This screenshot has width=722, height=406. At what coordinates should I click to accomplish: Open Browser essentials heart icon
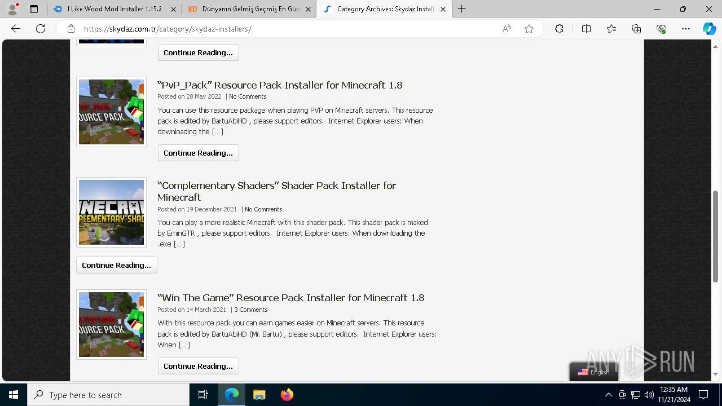click(x=661, y=29)
